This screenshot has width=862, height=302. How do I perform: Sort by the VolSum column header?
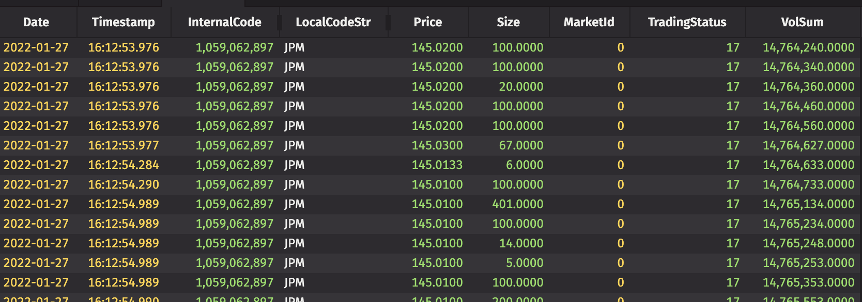point(802,22)
